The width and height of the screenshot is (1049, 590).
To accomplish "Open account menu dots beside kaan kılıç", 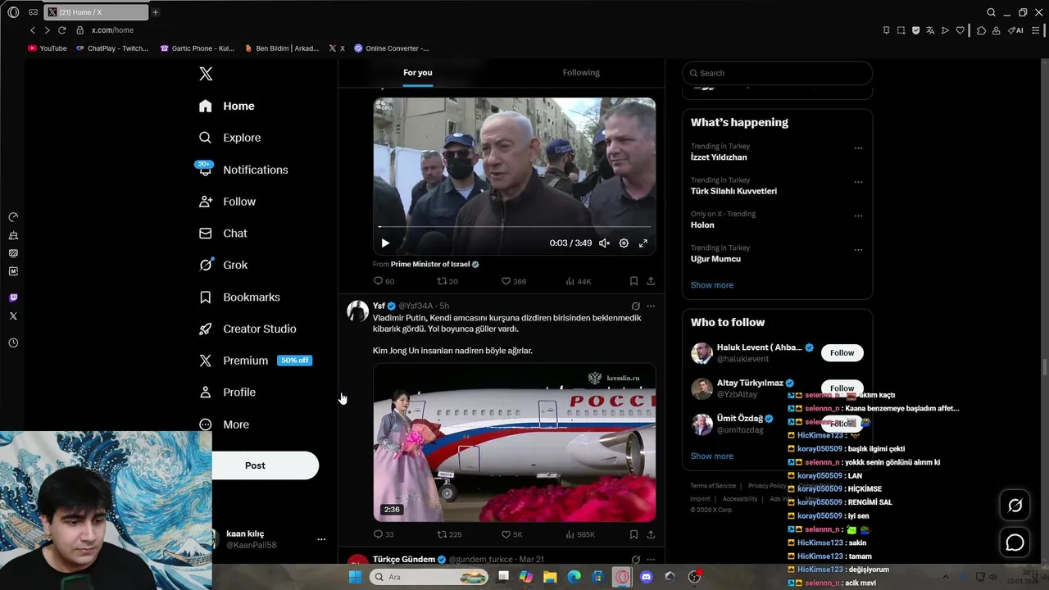I will (x=321, y=539).
